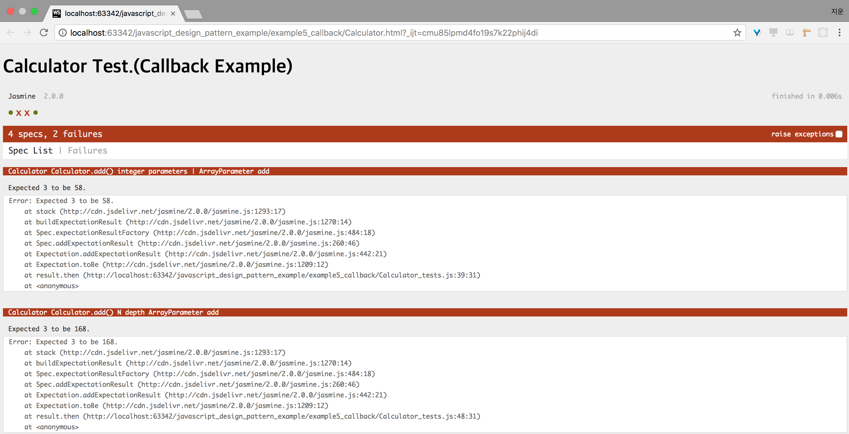The height and width of the screenshot is (434, 849).
Task: Click the 'Calculator Test.(Callback Example)' heading
Action: tap(148, 66)
